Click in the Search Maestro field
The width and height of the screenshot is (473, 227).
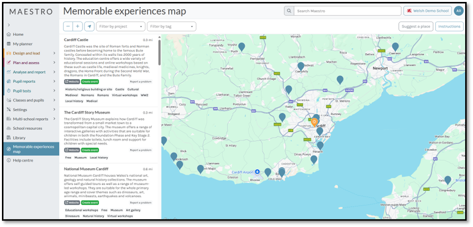[347, 11]
